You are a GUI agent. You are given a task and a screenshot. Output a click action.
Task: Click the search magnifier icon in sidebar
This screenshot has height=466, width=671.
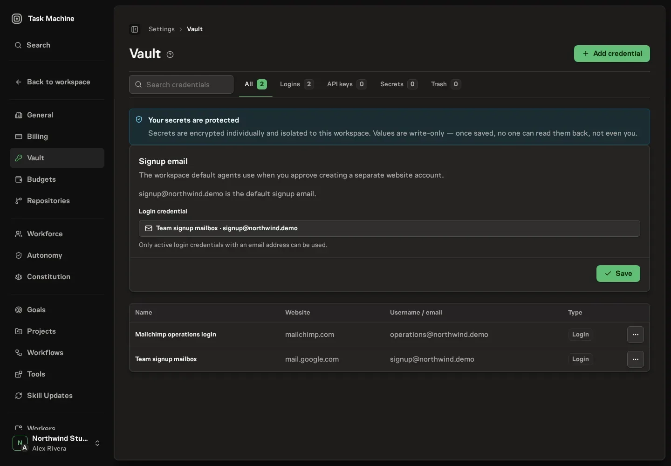coord(18,45)
